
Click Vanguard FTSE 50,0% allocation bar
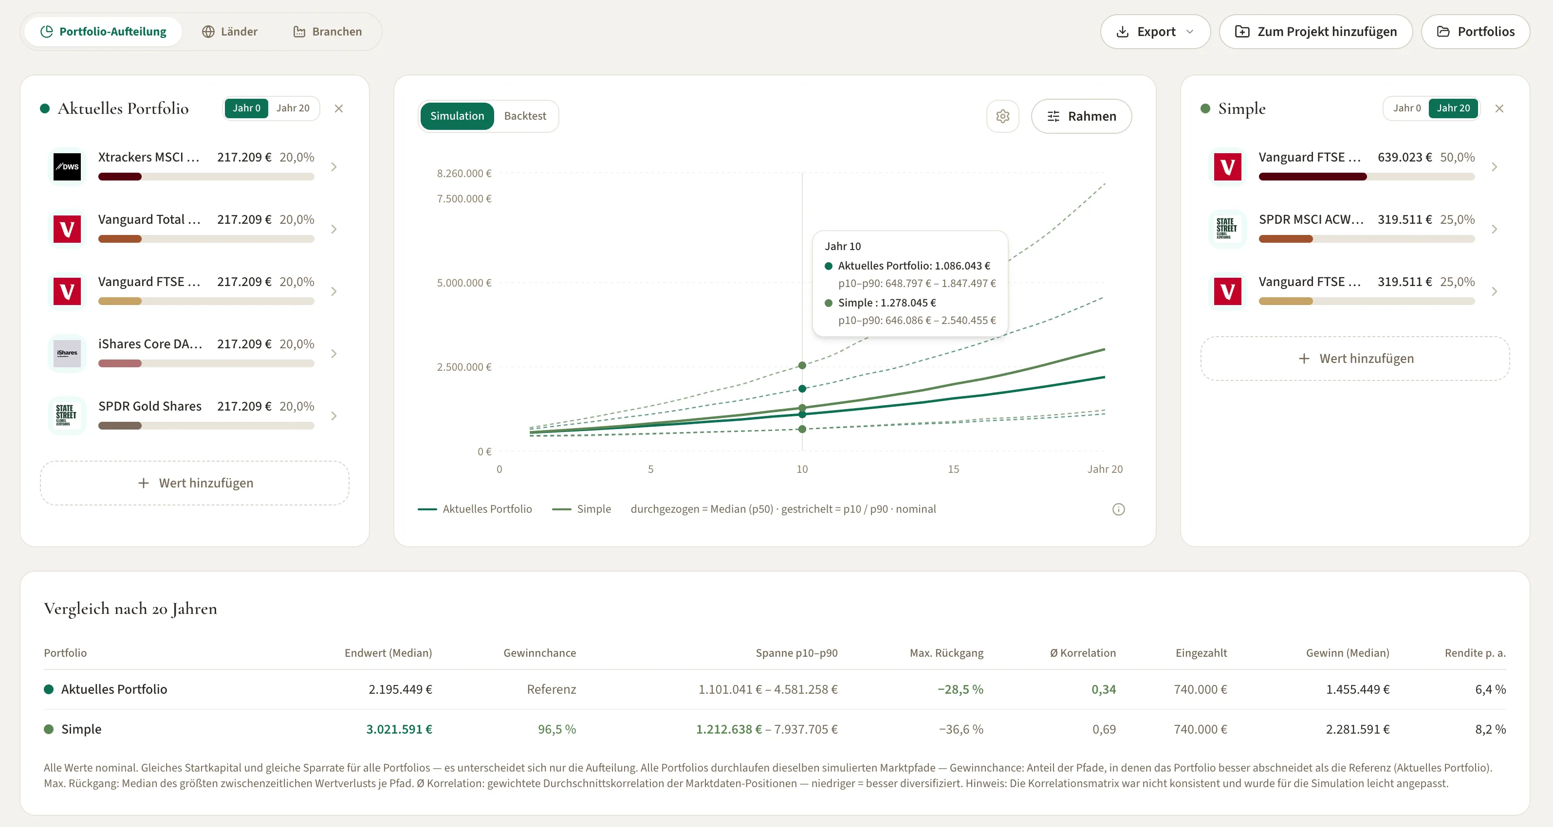(x=1367, y=177)
